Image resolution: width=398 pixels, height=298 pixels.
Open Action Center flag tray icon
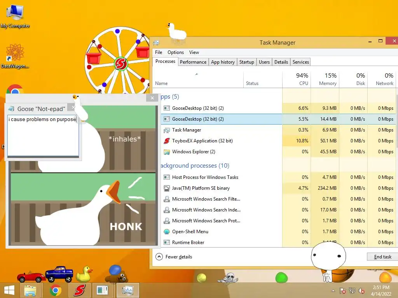pyautogui.click(x=343, y=291)
